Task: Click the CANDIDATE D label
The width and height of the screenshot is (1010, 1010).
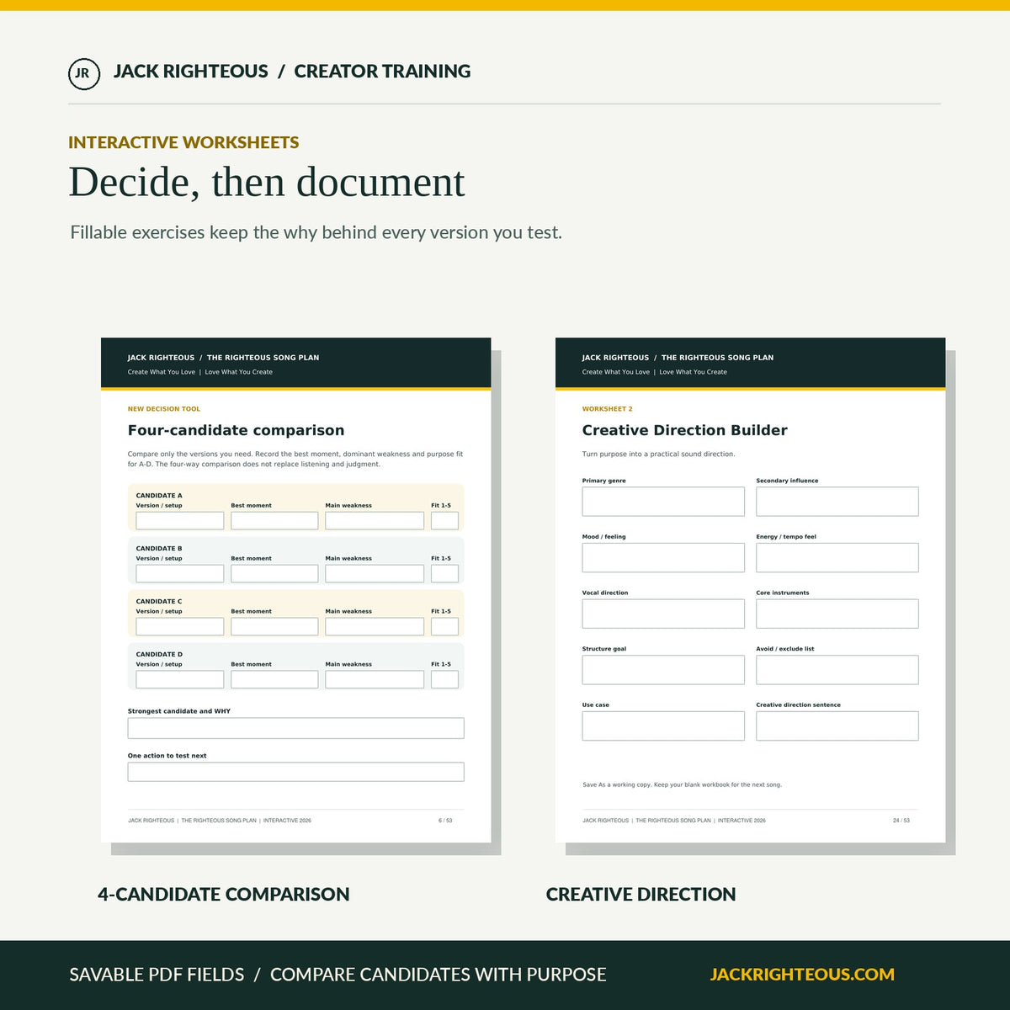Action: click(159, 654)
